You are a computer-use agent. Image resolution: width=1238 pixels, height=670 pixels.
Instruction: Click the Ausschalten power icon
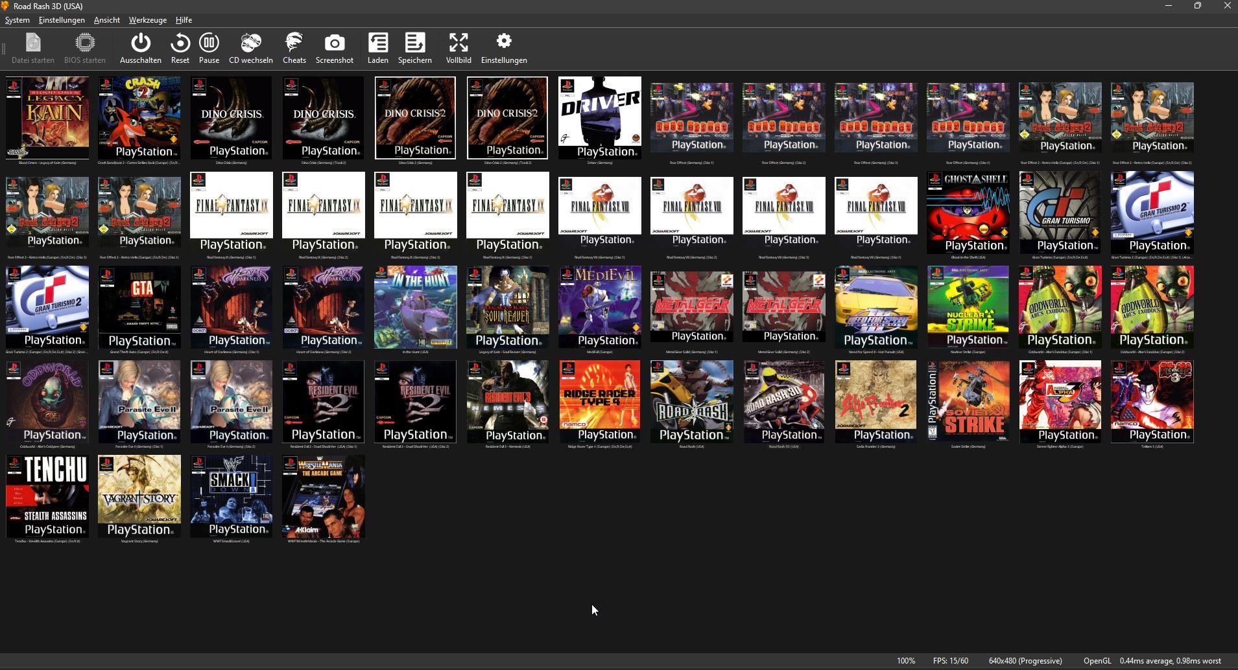tap(141, 43)
